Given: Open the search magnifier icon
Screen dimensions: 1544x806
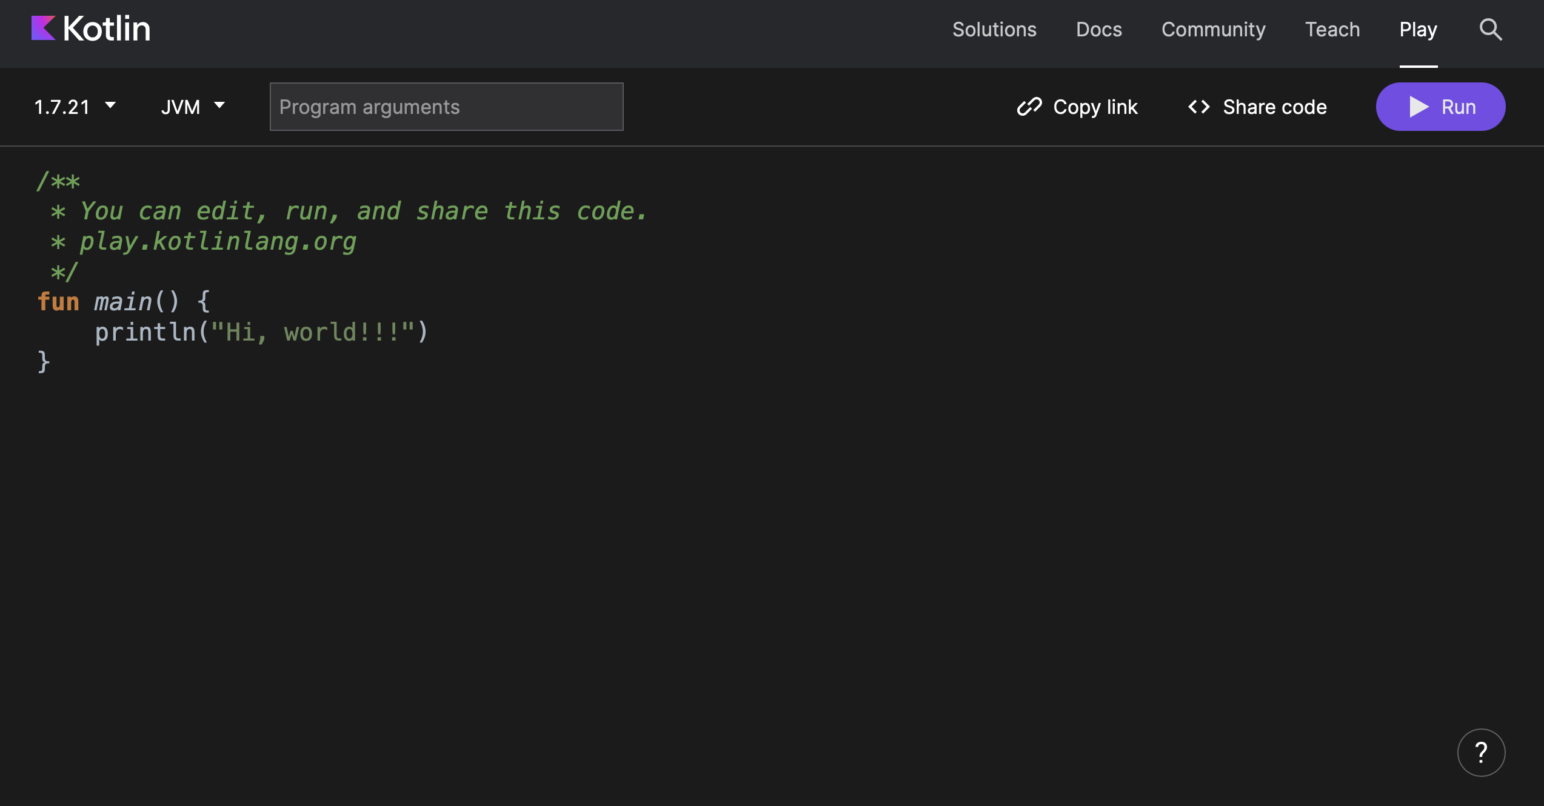Looking at the screenshot, I should [x=1490, y=29].
